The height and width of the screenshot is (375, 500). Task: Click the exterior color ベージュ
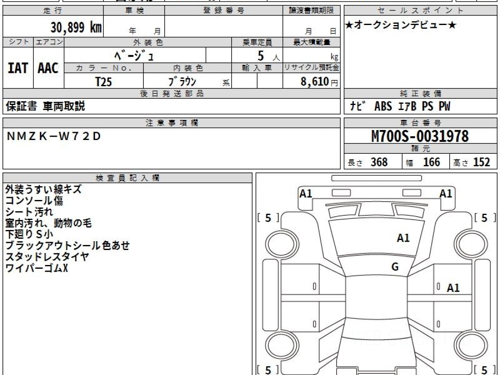tap(134, 55)
